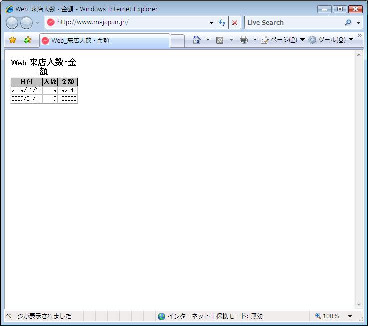Screen dimensions: 368x326
Task: Open the ツール(O) menu
Action: 331,40
